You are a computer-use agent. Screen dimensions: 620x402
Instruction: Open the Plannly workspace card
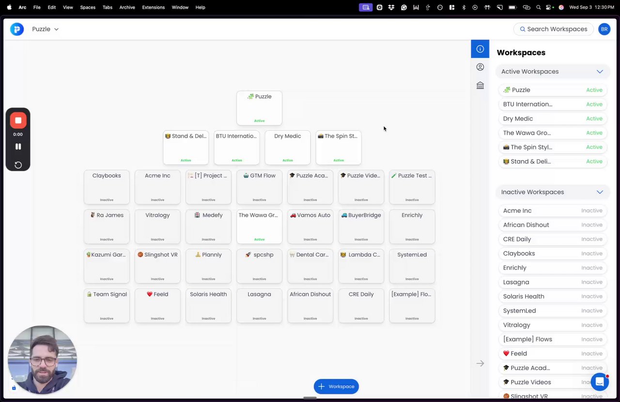click(x=208, y=267)
